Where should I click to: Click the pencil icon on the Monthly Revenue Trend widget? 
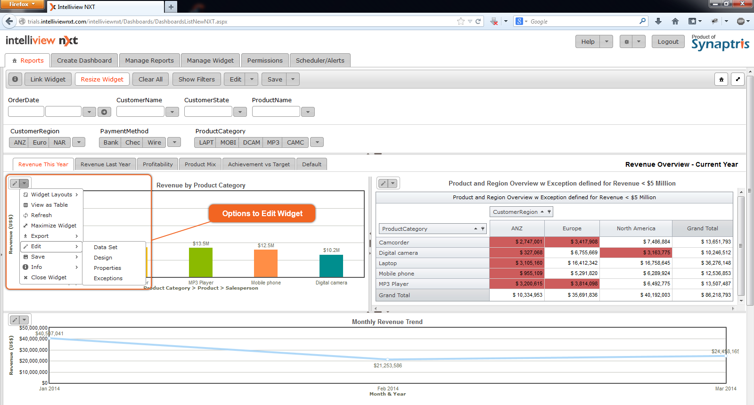tap(15, 320)
